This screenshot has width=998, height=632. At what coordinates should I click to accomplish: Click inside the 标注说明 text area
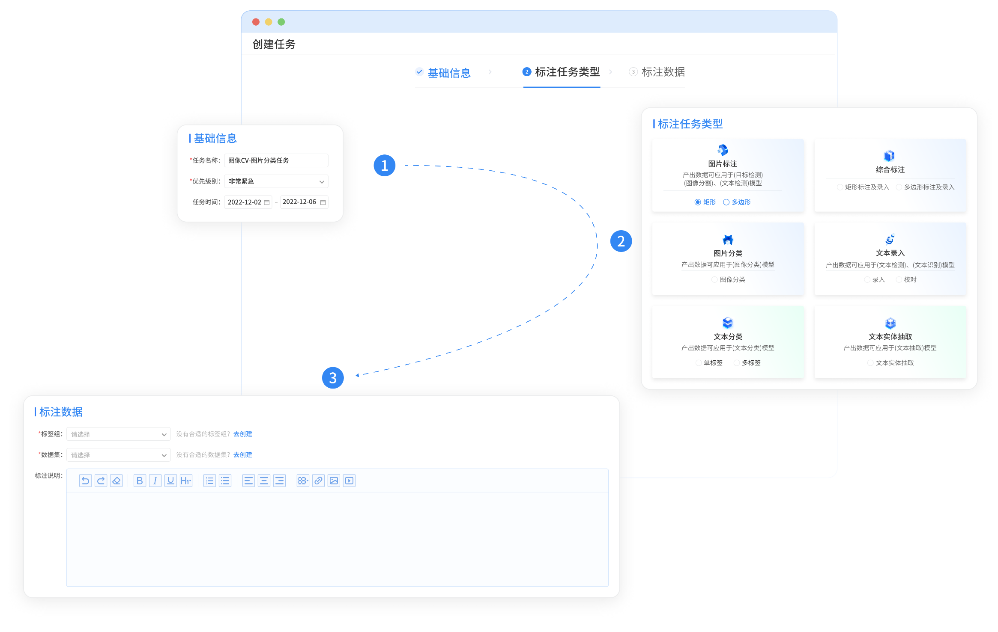tap(338, 539)
